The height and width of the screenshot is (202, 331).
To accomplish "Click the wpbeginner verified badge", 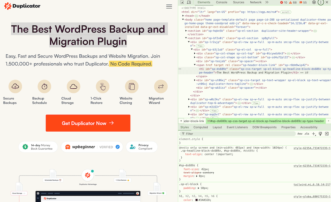I will 92,147.
